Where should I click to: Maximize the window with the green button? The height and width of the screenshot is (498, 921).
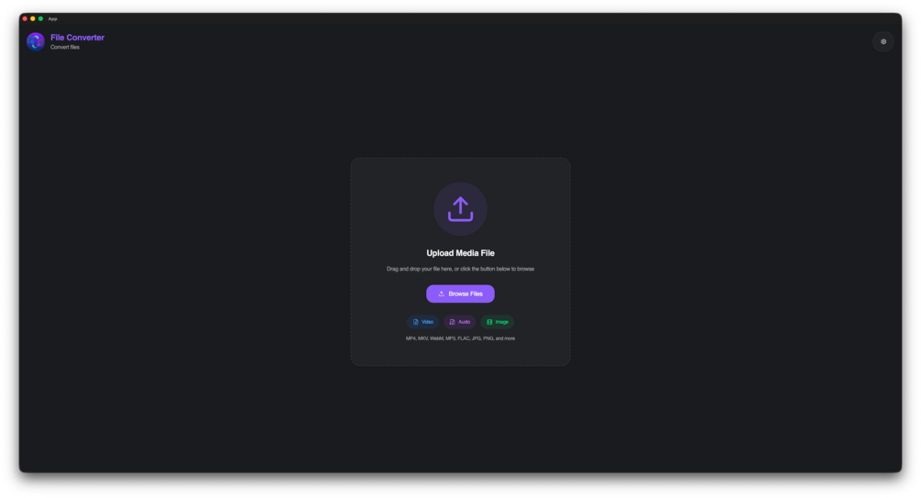pos(40,19)
